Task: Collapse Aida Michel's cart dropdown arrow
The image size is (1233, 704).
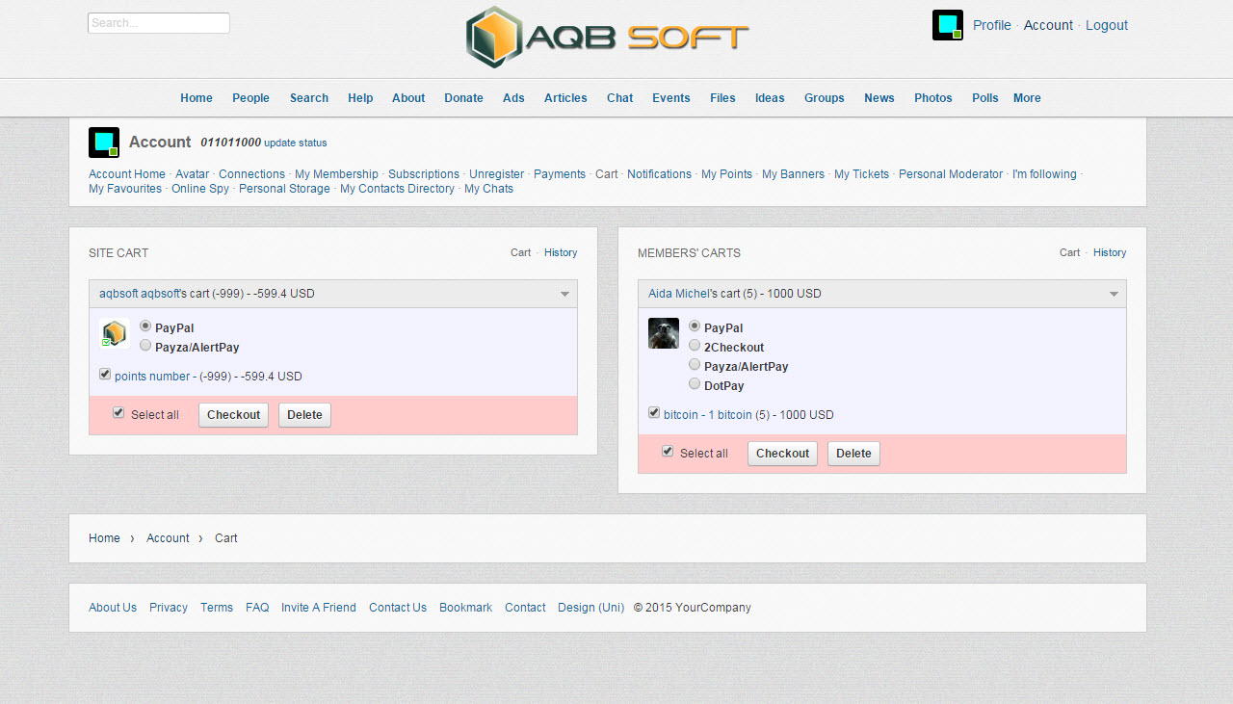Action: coord(1115,294)
